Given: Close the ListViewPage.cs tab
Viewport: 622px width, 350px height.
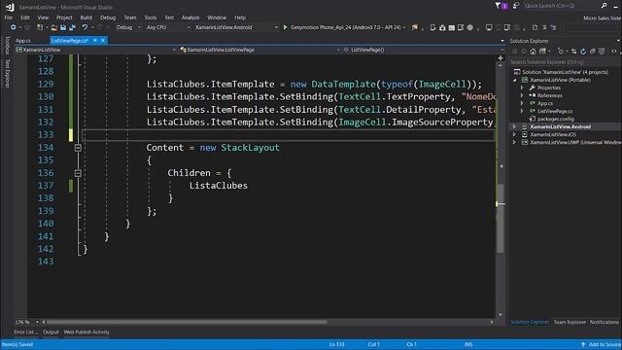Looking at the screenshot, I should [103, 41].
